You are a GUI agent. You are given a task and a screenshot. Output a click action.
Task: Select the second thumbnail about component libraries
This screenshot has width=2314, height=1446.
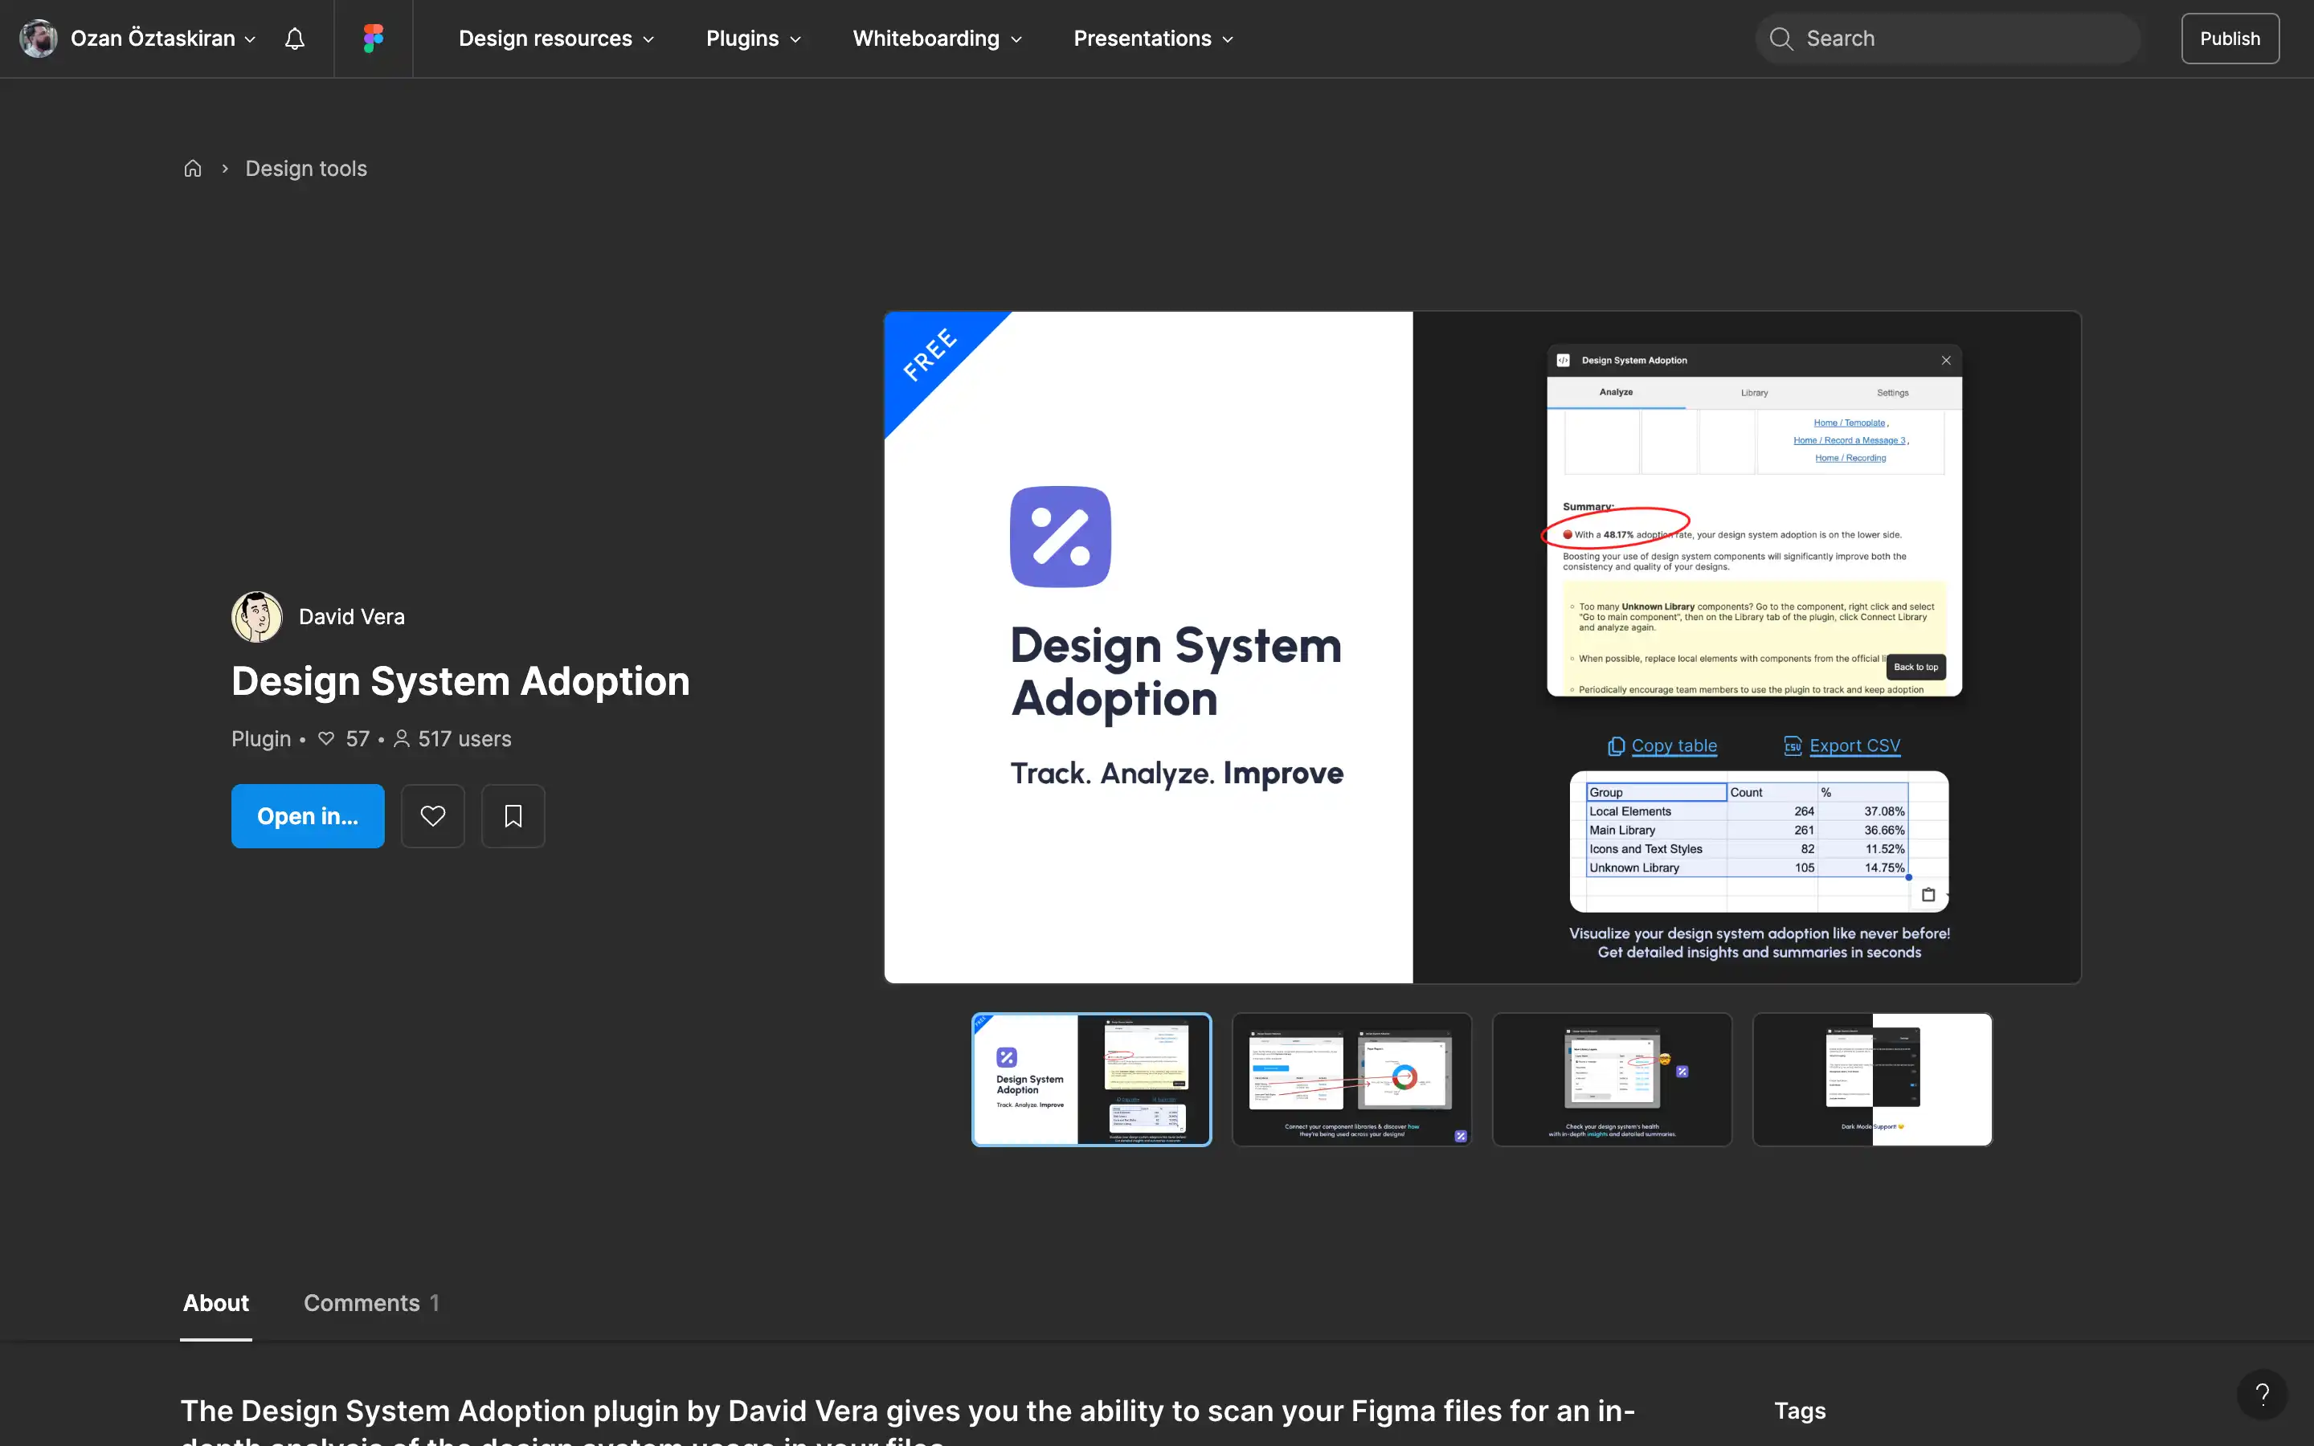point(1351,1079)
